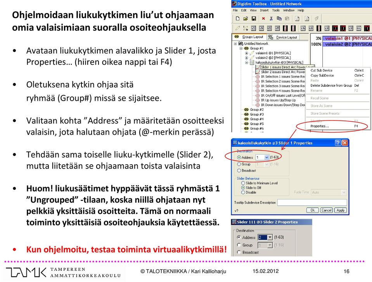The height and width of the screenshot is (282, 372).
Task: Select Broadcast radio in Slider 2 Properties
Action: tap(239, 253)
